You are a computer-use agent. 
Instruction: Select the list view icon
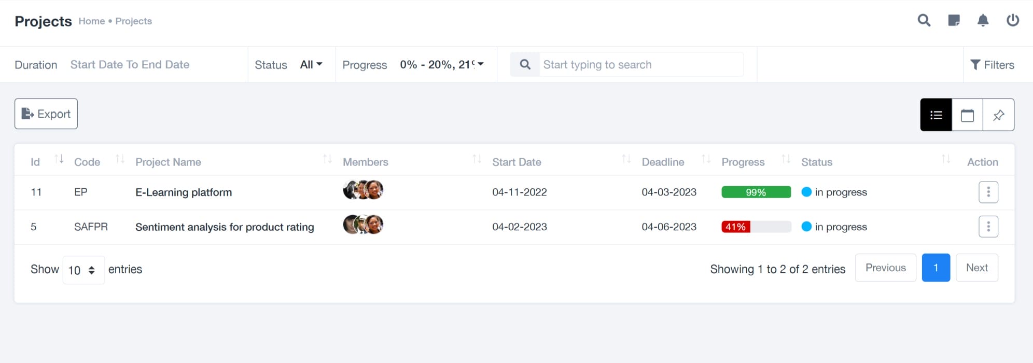pyautogui.click(x=936, y=114)
